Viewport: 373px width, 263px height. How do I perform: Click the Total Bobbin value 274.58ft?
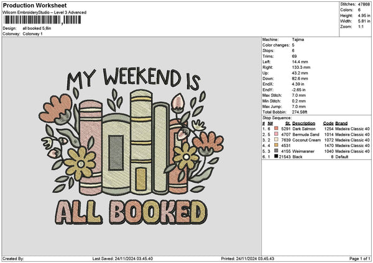pos(300,112)
